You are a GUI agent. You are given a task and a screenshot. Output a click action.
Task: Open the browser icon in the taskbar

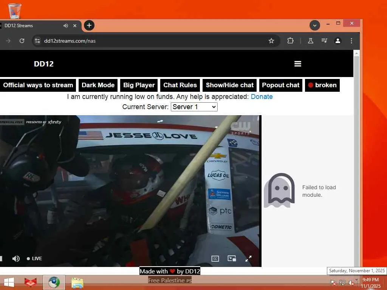coord(54,282)
